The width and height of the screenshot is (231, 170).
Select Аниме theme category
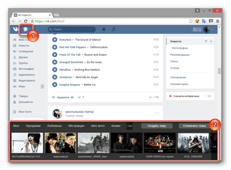[116, 126]
